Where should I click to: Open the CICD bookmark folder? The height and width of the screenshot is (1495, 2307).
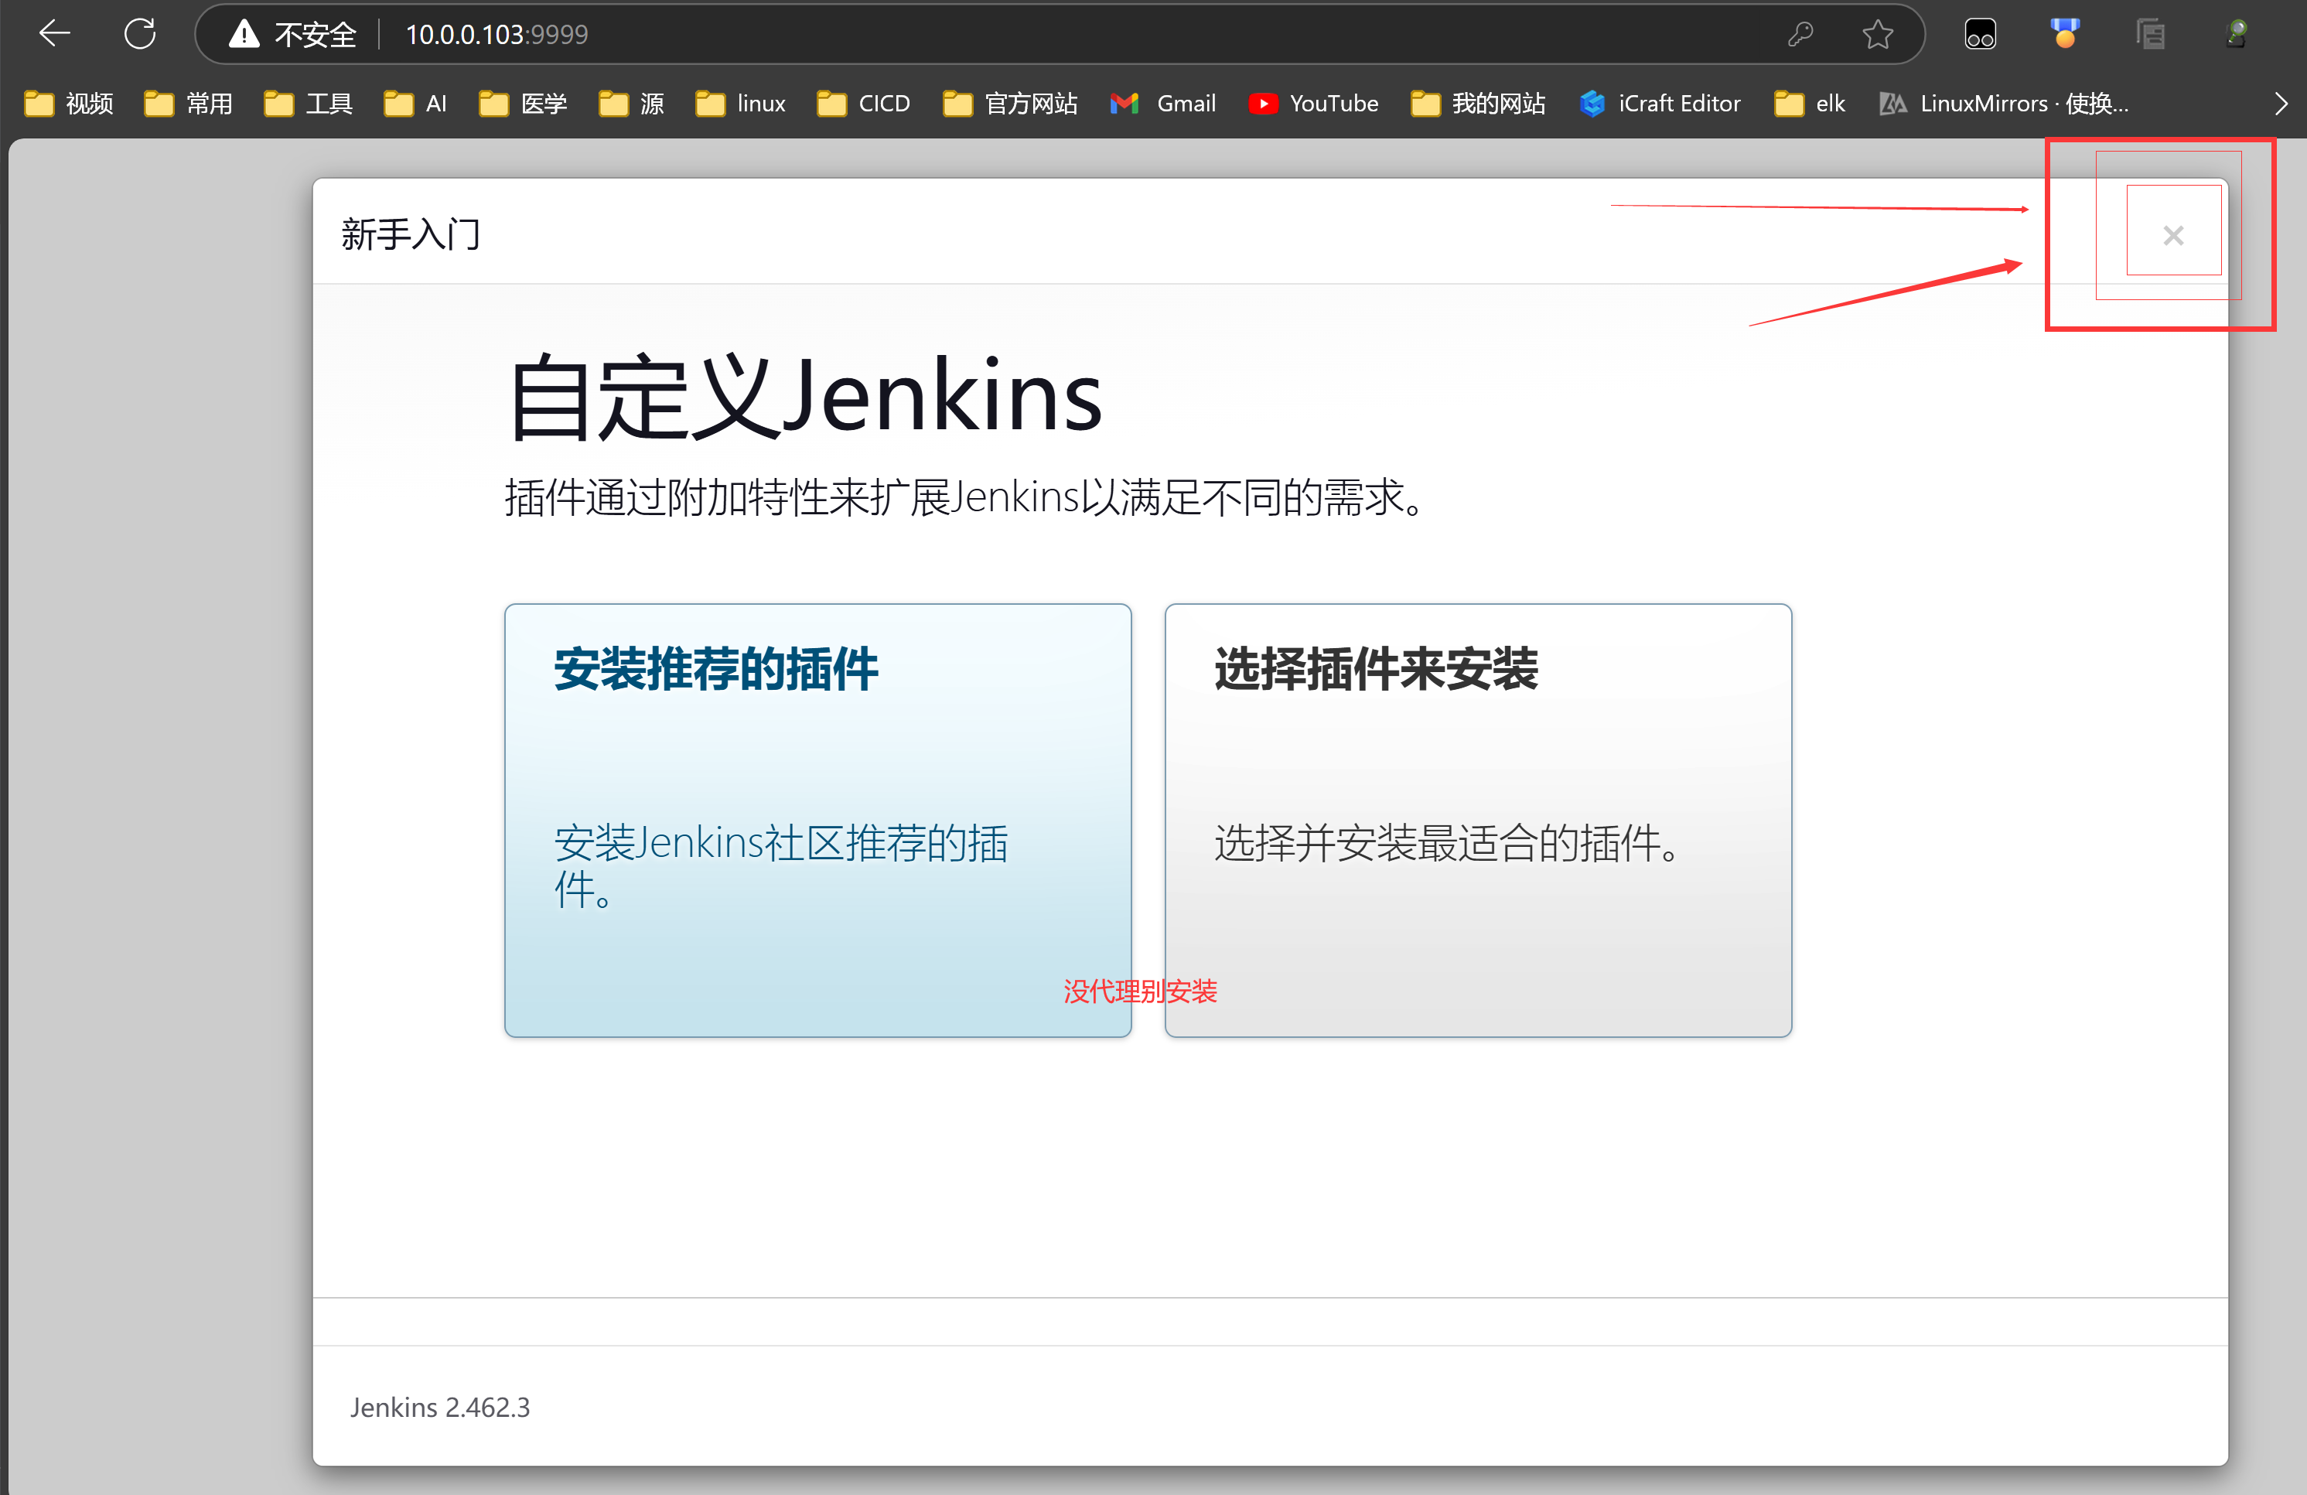[x=864, y=104]
